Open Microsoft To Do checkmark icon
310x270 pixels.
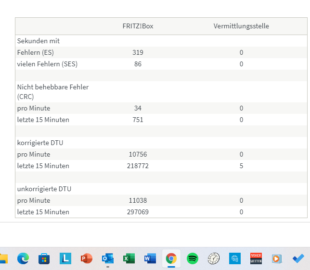pos(298,258)
